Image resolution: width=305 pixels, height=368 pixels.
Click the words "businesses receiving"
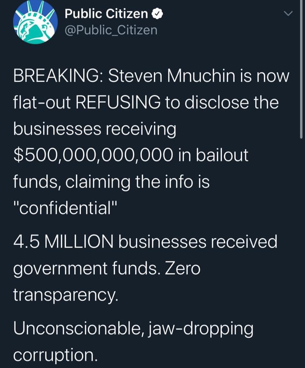95,129
